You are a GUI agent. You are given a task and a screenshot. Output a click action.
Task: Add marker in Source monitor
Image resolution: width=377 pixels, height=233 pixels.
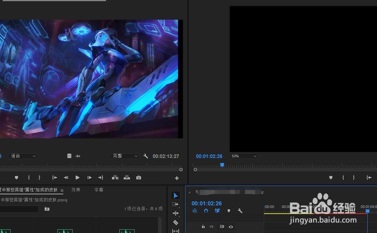click(16, 177)
